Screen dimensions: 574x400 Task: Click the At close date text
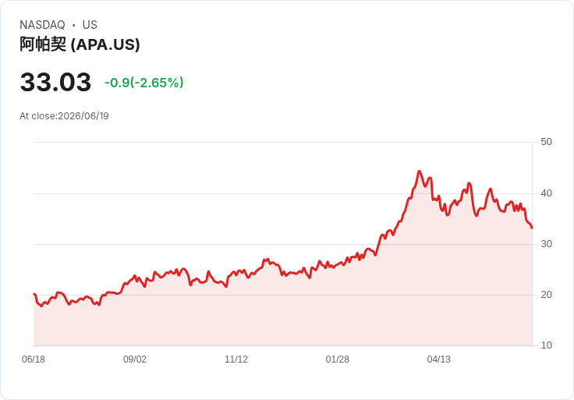64,116
